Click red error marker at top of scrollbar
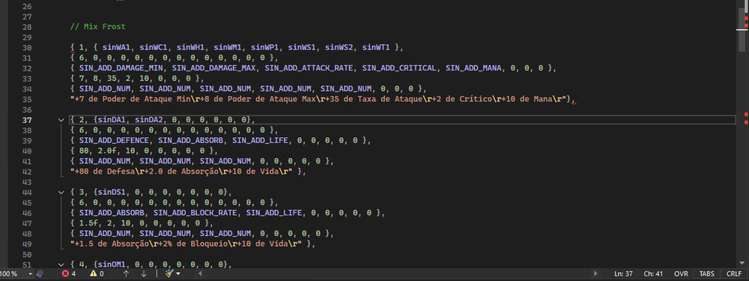Viewport: 749px width, 281px height. point(747,18)
